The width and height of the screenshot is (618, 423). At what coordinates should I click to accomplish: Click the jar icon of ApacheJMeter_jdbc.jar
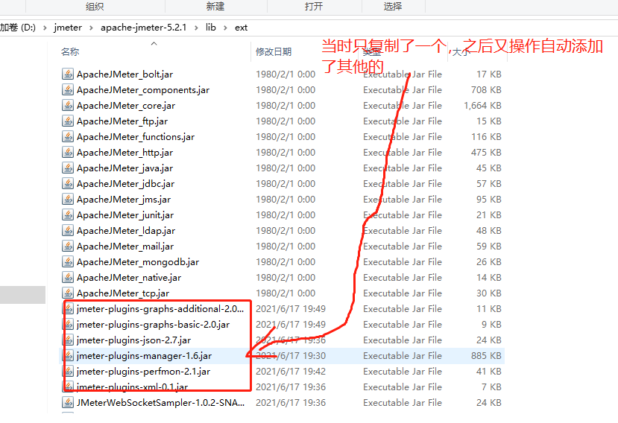(x=68, y=183)
